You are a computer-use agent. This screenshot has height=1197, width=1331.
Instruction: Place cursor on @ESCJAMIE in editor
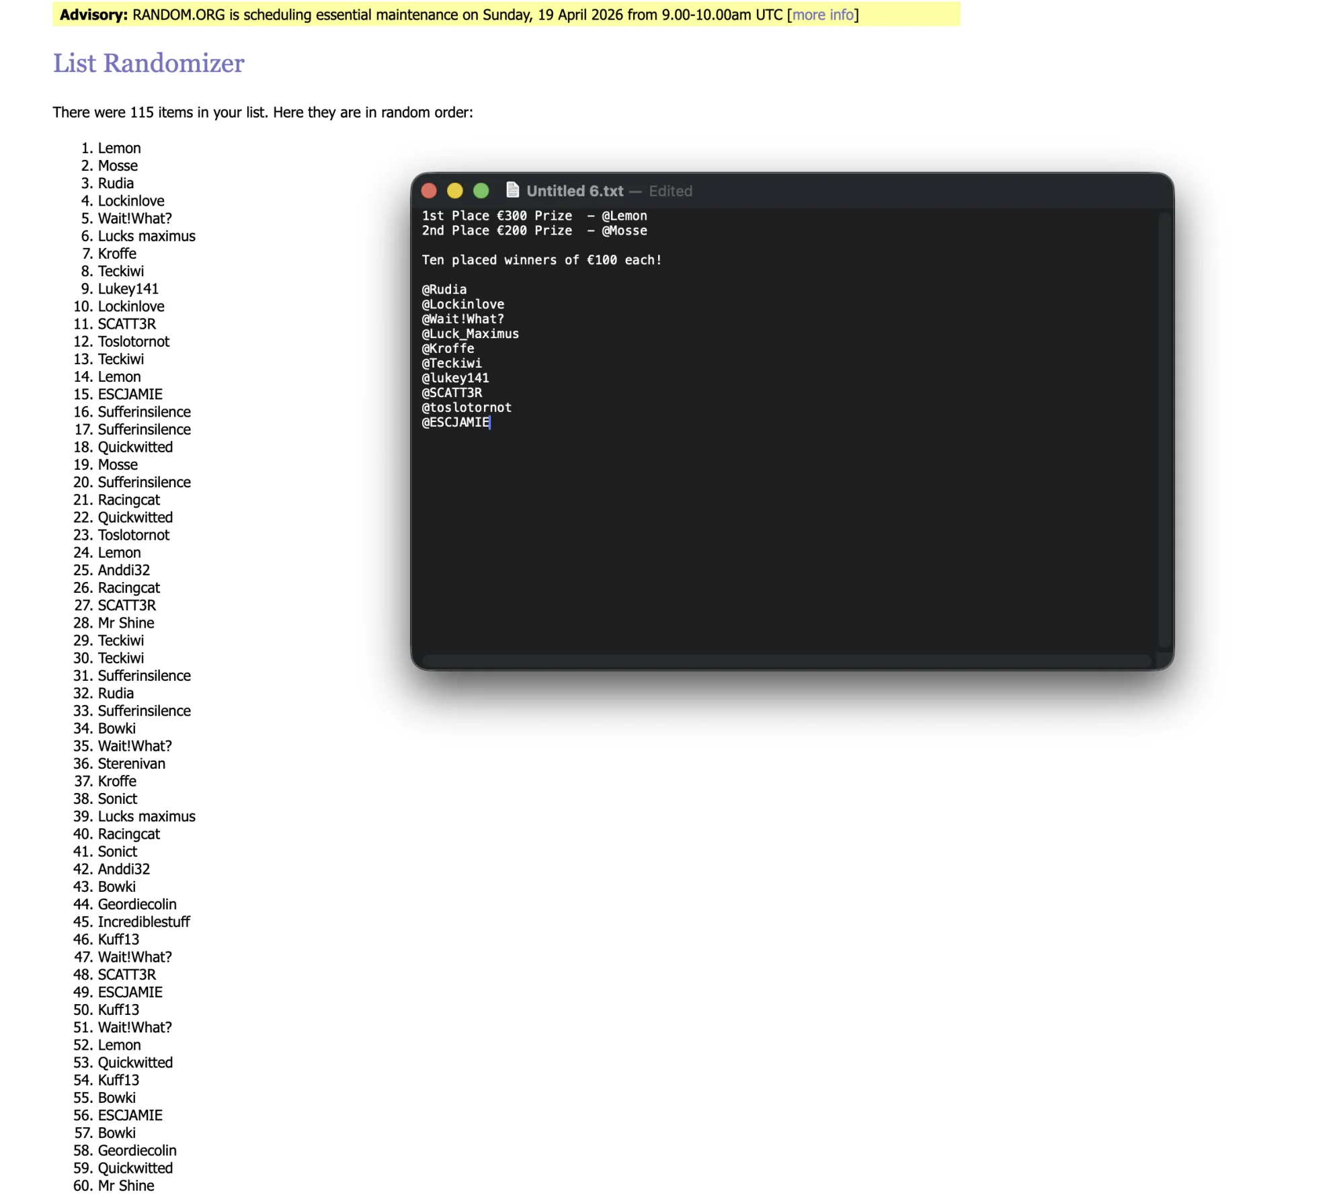tap(455, 423)
